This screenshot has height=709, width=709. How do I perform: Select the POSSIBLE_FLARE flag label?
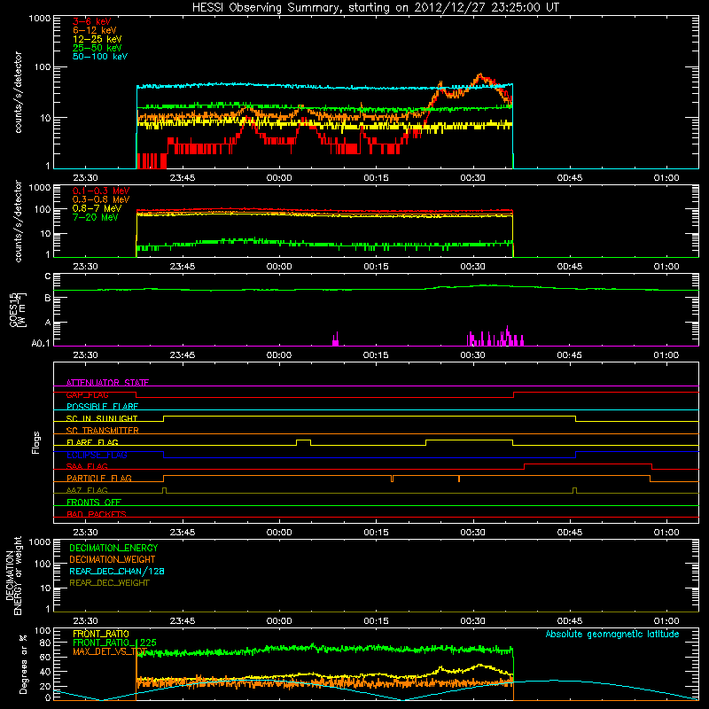pos(102,407)
